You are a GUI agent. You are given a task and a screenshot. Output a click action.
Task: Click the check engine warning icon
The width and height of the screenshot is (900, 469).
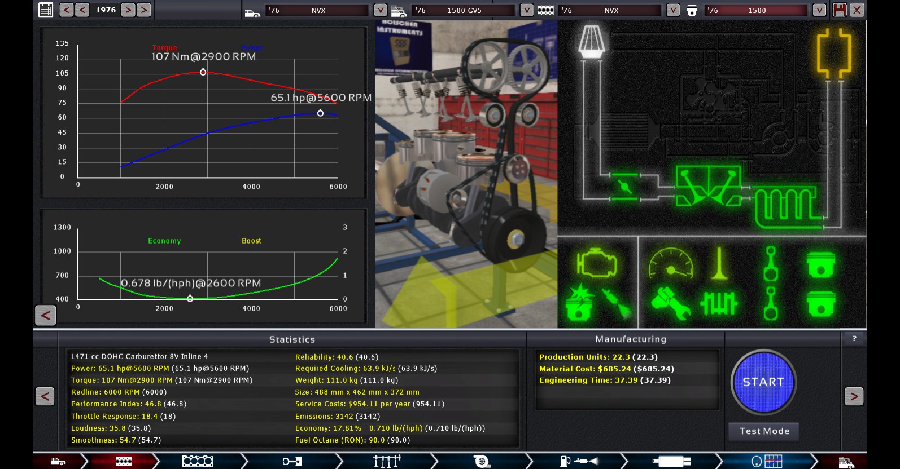click(x=596, y=263)
